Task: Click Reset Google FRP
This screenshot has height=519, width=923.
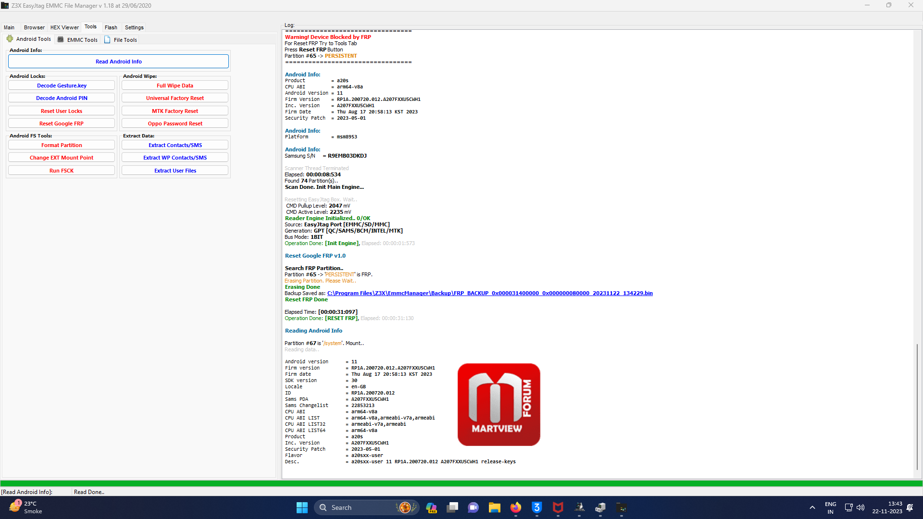Action: pyautogui.click(x=62, y=124)
